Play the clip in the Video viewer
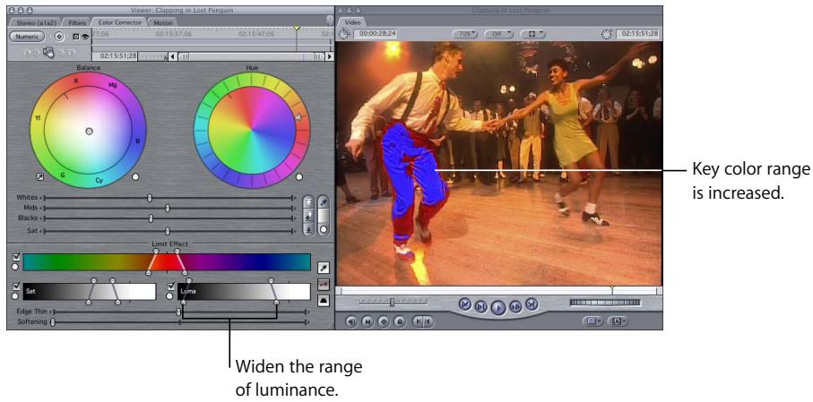813x402 pixels. [497, 308]
